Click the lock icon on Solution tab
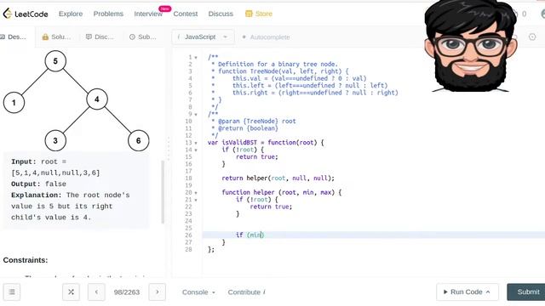This screenshot has height=306, width=545. pyautogui.click(x=45, y=37)
